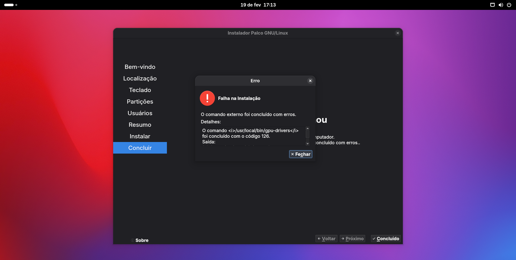Go to the Partições step

point(140,102)
